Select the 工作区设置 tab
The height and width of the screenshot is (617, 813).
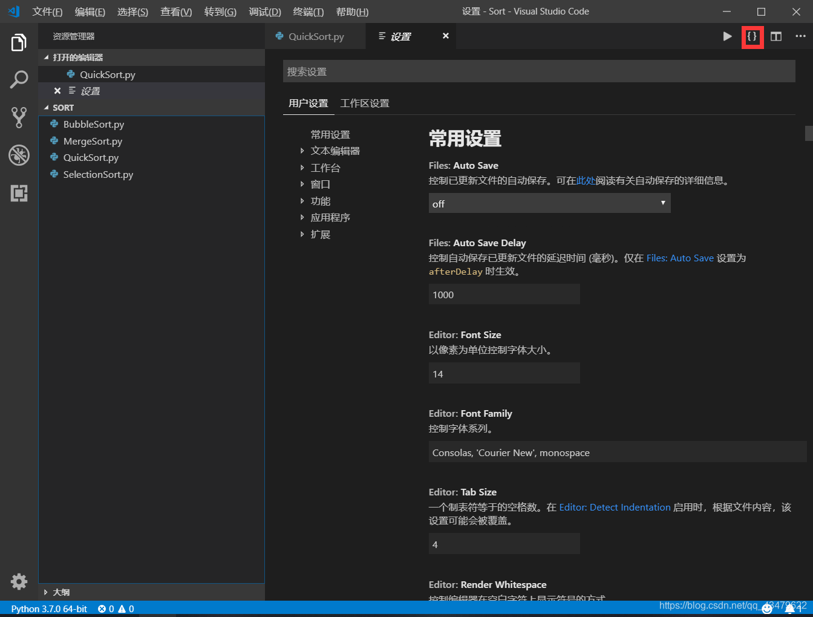pos(365,103)
